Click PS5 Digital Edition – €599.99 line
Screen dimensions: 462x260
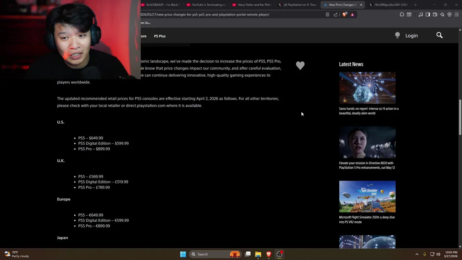(x=103, y=220)
